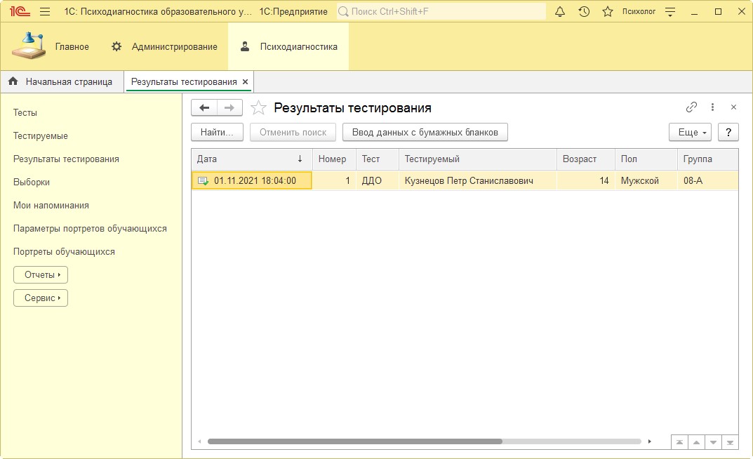
Task: Click Ввод данных с бумажных бланков
Action: coord(425,132)
